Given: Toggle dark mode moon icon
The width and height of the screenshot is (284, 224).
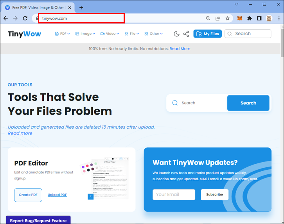Looking at the screenshot, I should tap(176, 34).
